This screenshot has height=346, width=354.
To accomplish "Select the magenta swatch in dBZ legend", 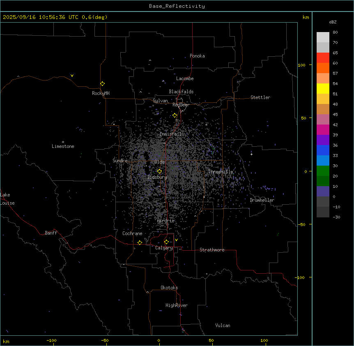I will [x=323, y=129].
